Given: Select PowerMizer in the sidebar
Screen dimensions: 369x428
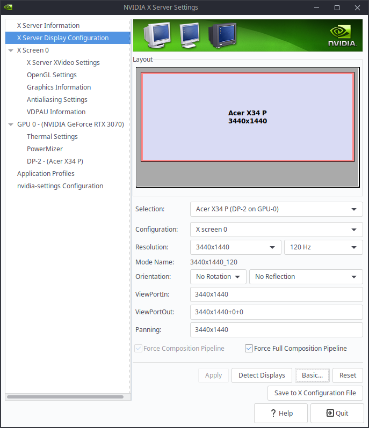Looking at the screenshot, I should pyautogui.click(x=45, y=149).
